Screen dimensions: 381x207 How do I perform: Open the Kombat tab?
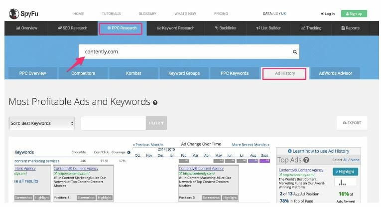click(133, 73)
